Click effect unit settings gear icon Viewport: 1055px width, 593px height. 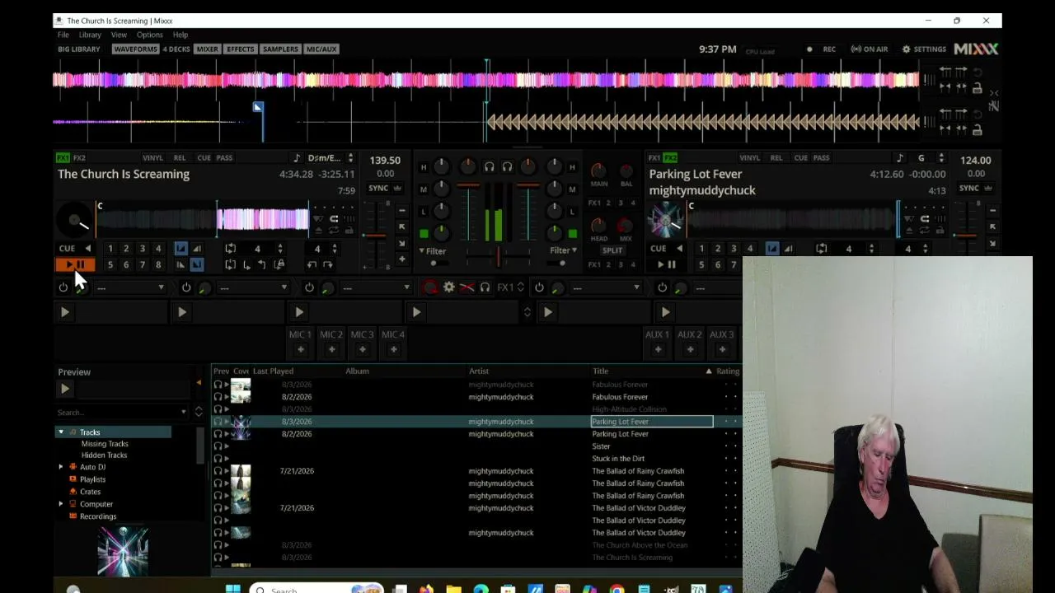pos(448,287)
